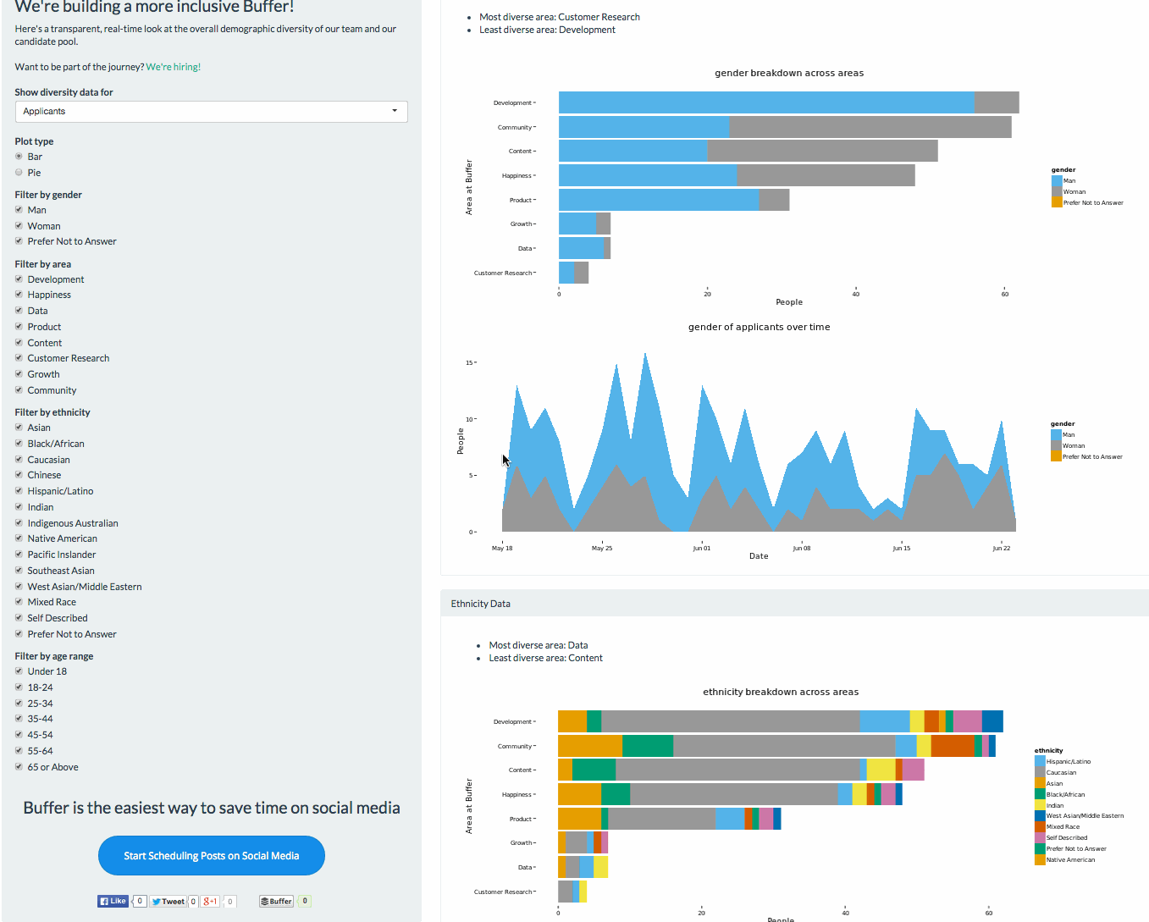Toggle the Indian ethnicity checkbox
This screenshot has height=922, width=1149.
coord(19,507)
